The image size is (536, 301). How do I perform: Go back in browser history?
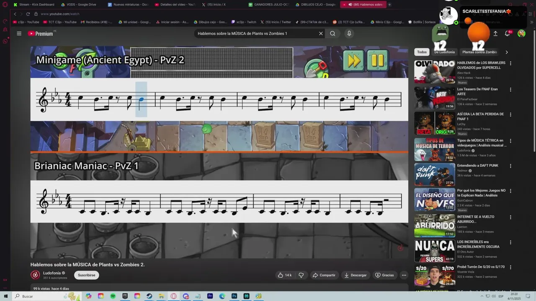coord(15,14)
